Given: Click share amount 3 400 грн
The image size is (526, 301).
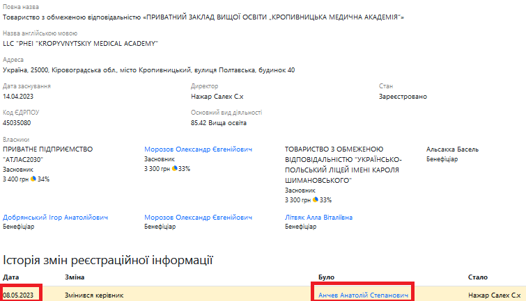Looking at the screenshot, I should pos(15,179).
